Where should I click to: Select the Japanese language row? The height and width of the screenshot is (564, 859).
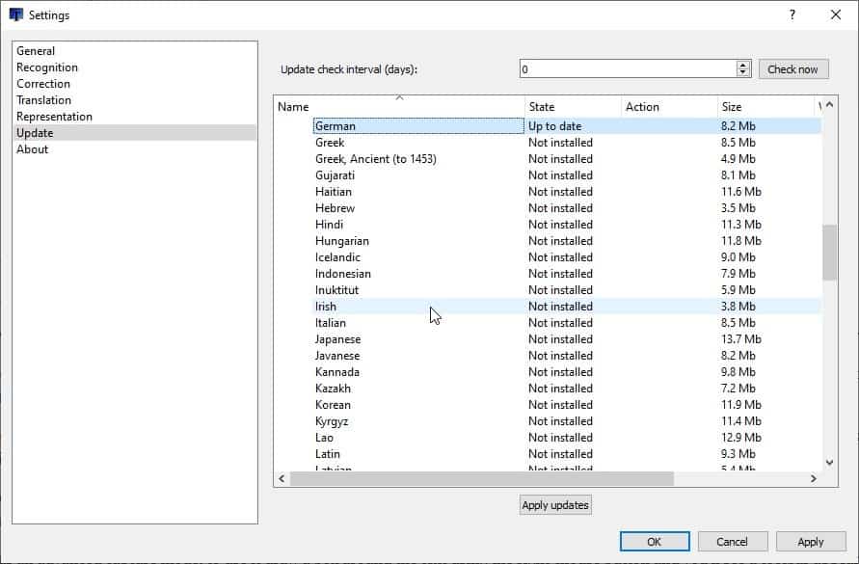[x=337, y=339]
